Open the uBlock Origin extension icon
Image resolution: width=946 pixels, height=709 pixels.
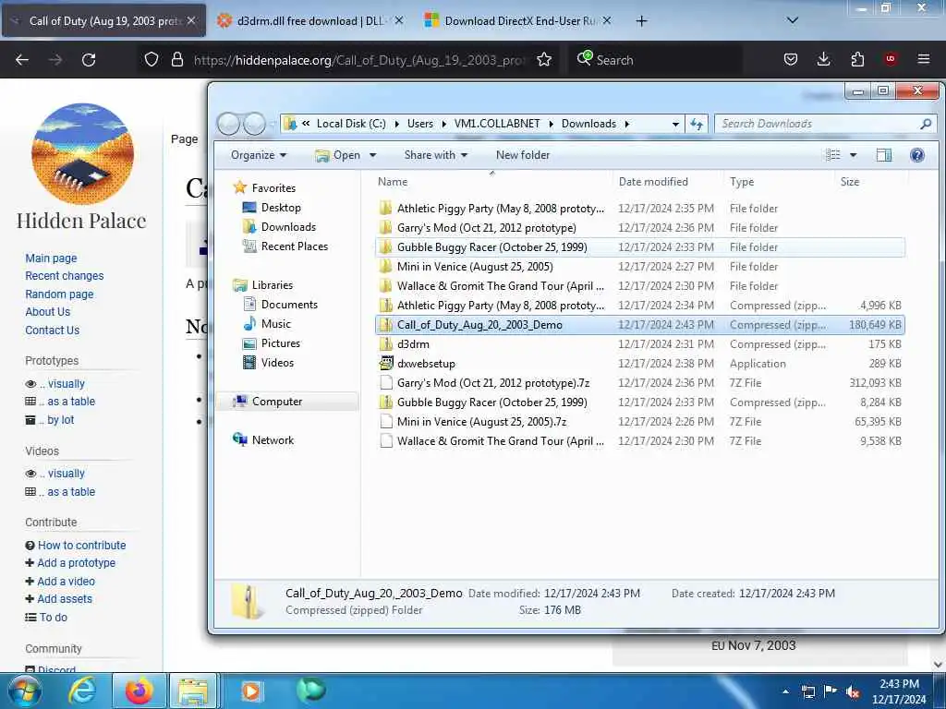pyautogui.click(x=891, y=59)
